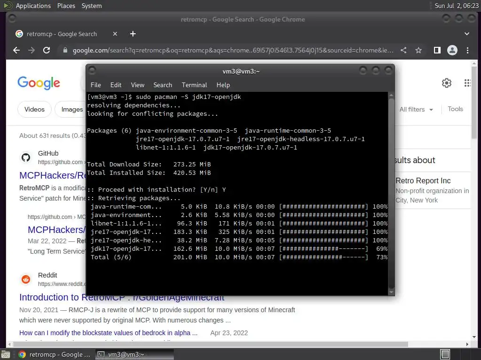Click workspace switcher in bottom panel

coord(445,354)
